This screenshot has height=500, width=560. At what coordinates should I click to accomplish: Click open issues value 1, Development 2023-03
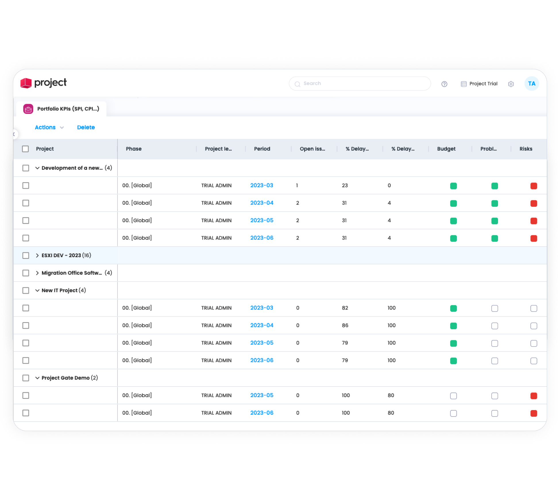pyautogui.click(x=297, y=186)
